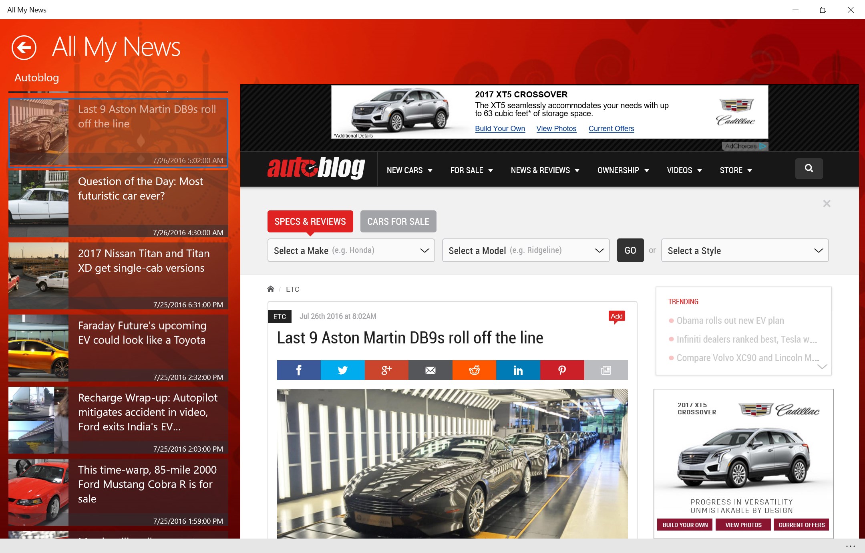865x553 pixels.
Task: Open the Select a Make dropdown
Action: (351, 250)
